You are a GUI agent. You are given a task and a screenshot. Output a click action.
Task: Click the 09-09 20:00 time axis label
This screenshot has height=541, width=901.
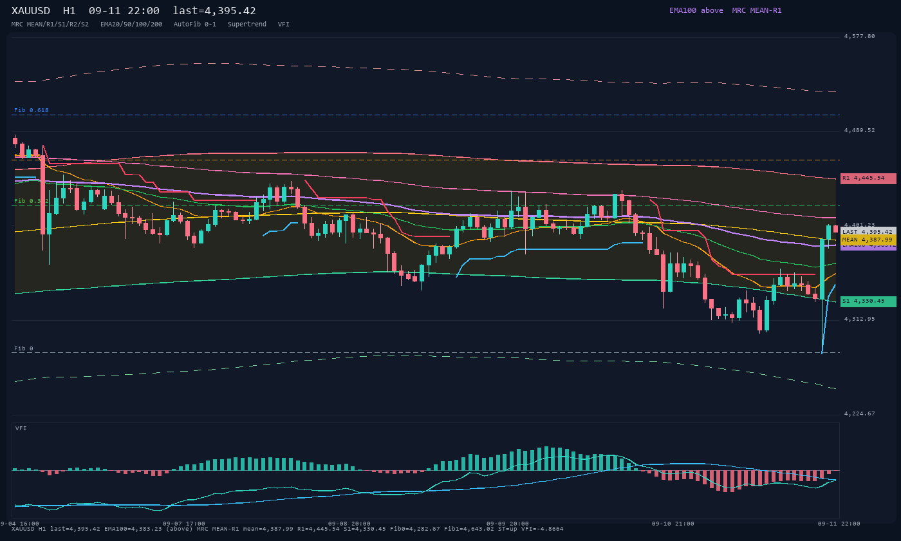(x=508, y=524)
